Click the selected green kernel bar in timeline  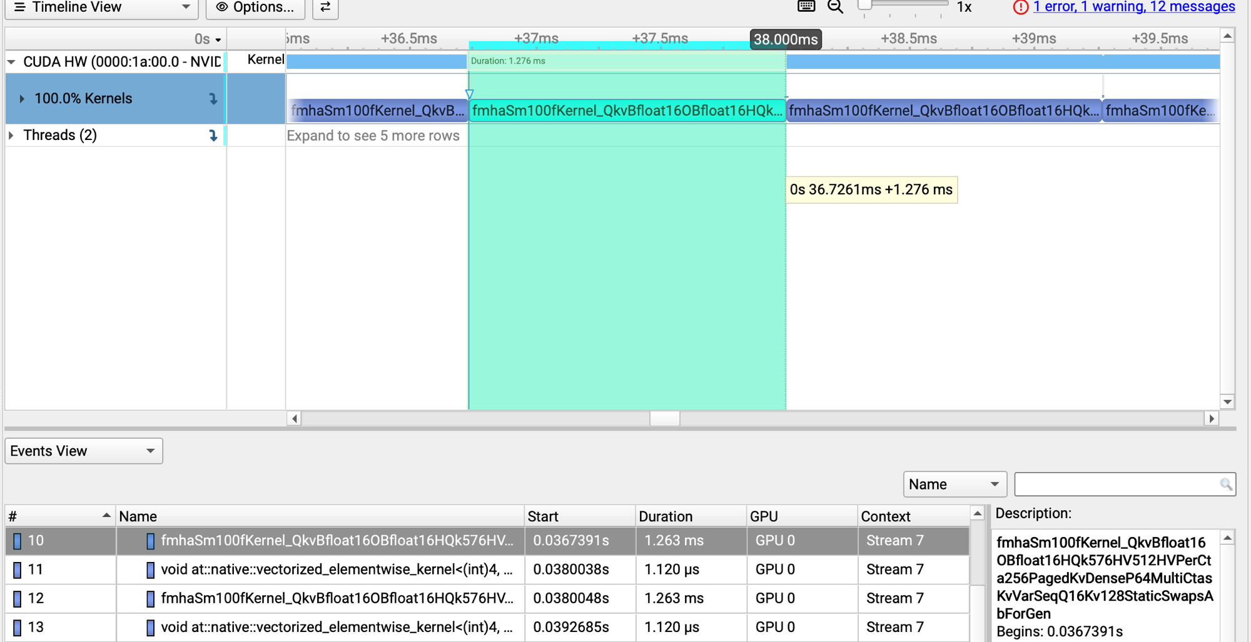pos(627,111)
